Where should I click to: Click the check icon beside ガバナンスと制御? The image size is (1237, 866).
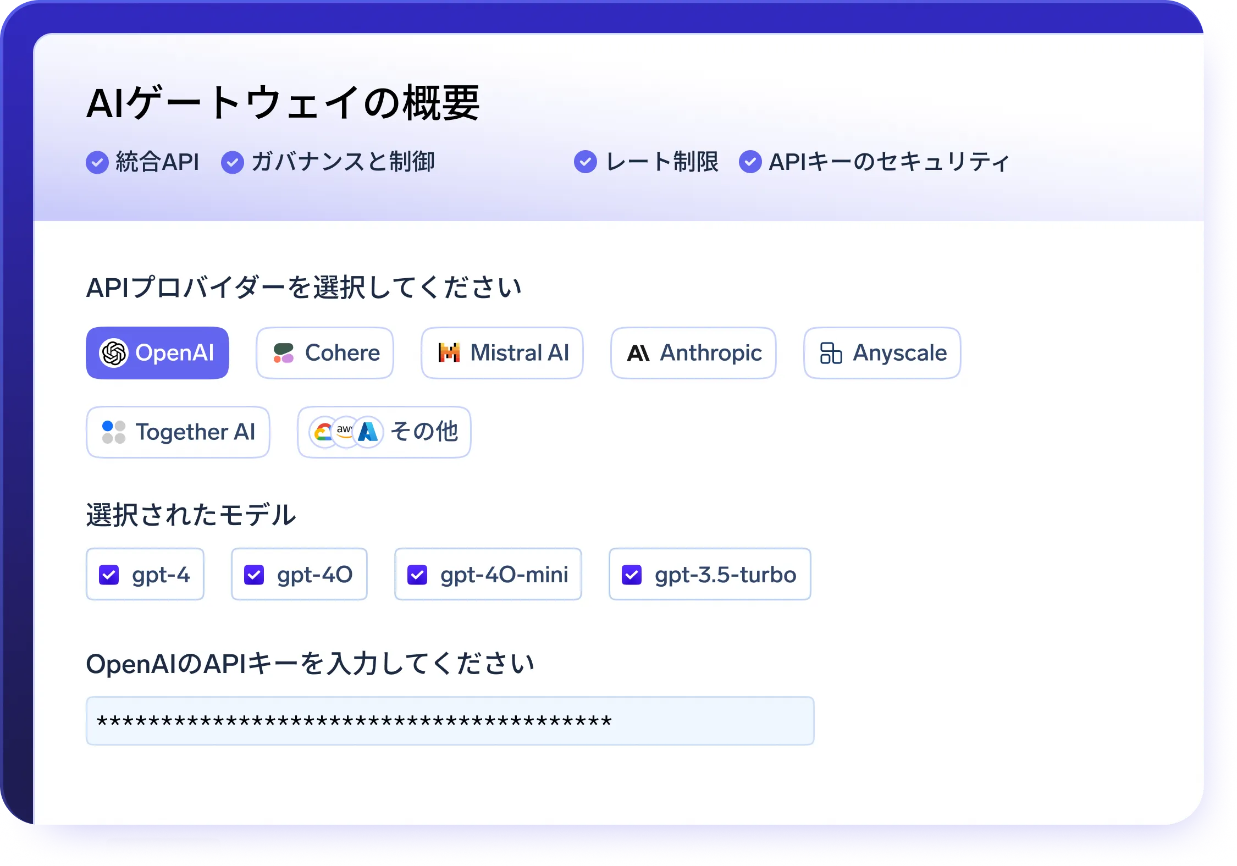(233, 162)
